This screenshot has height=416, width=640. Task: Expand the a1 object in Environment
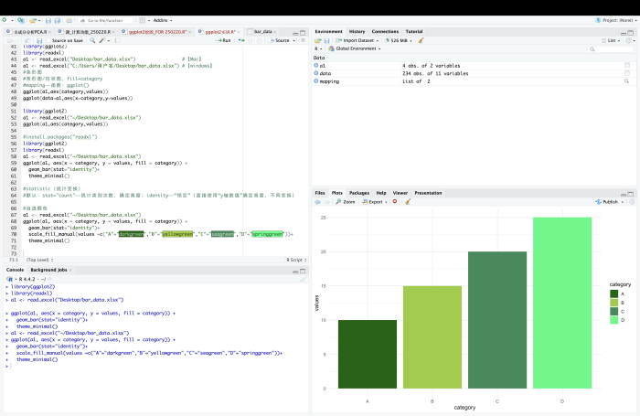tap(315, 66)
